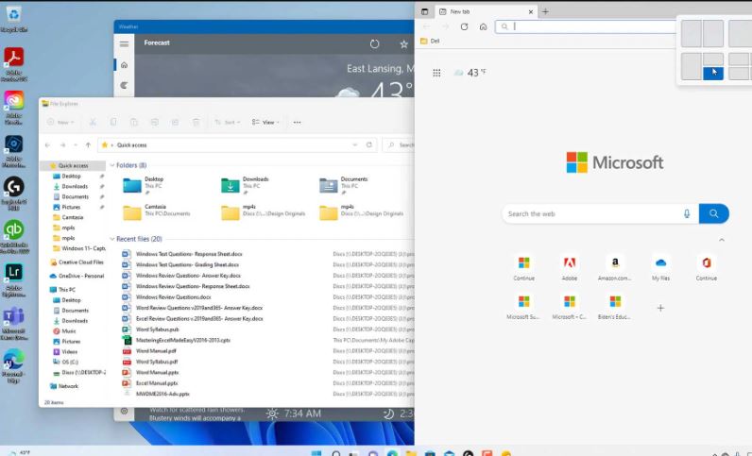752x456 pixels.
Task: Refresh the File Explorer address bar
Action: pyautogui.click(x=369, y=144)
